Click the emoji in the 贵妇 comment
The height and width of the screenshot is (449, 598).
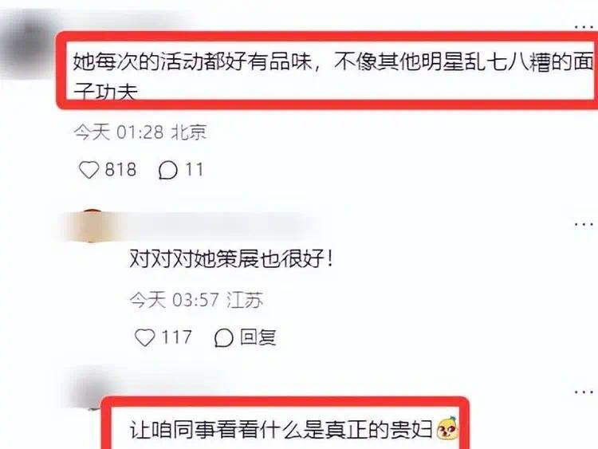click(447, 429)
